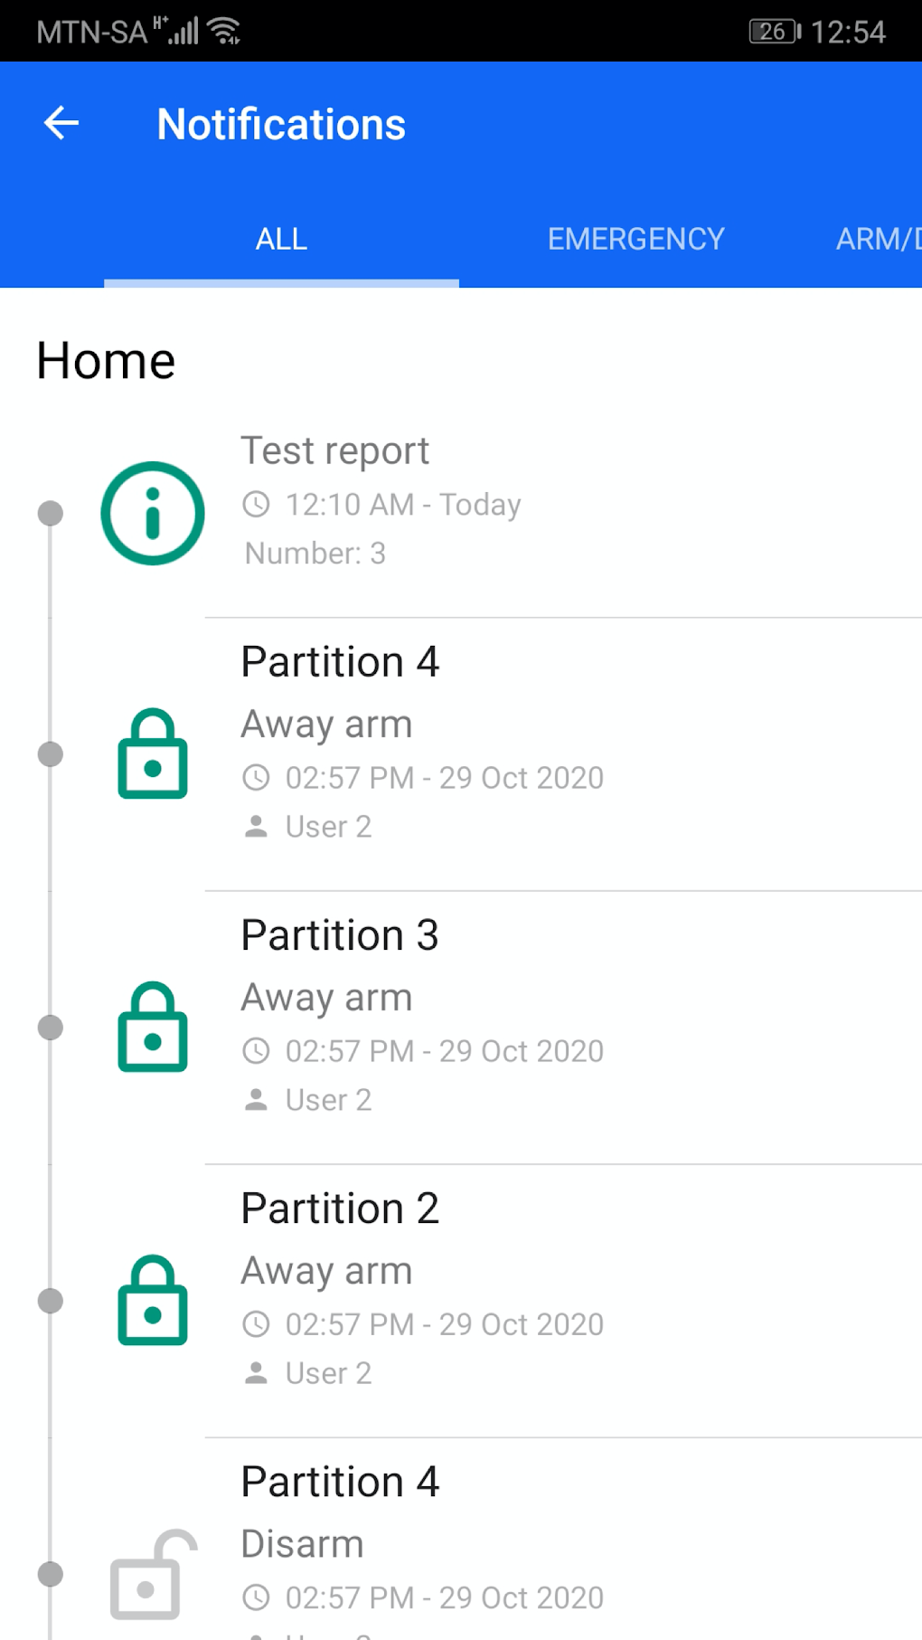This screenshot has height=1640, width=922.
Task: Tap the timeline dot beside Test report
Action: 51,513
